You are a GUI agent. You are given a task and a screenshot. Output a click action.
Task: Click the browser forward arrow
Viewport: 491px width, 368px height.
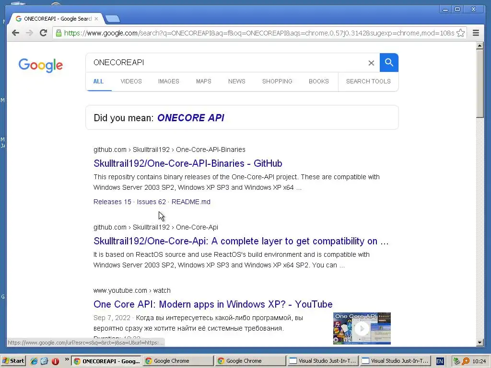29,33
